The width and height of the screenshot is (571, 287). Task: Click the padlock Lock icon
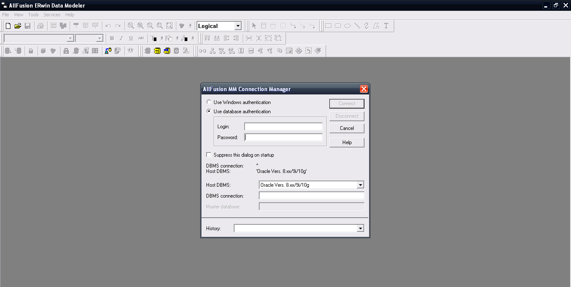[x=31, y=51]
